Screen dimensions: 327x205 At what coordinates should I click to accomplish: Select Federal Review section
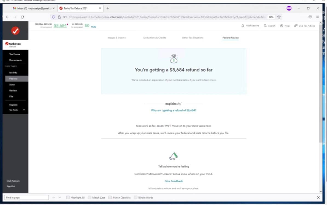[230, 38]
